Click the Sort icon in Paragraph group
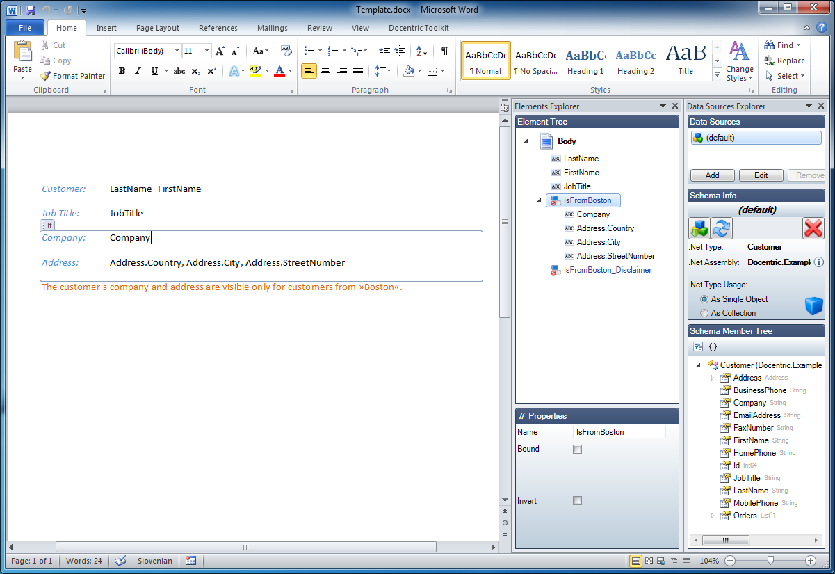The image size is (835, 574). click(421, 51)
